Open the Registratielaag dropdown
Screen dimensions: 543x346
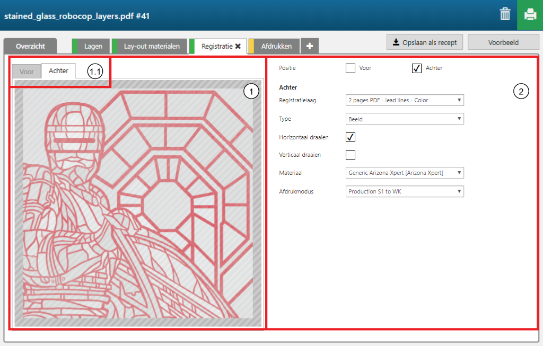coord(405,100)
